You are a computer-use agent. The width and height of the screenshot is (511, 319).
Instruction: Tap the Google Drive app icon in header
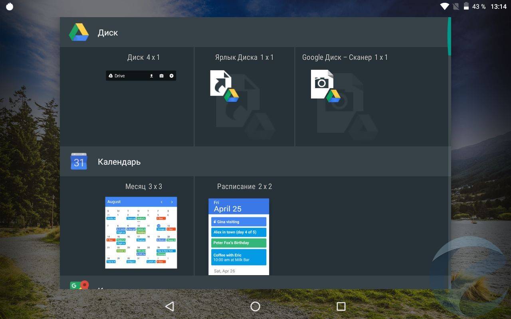click(x=79, y=32)
